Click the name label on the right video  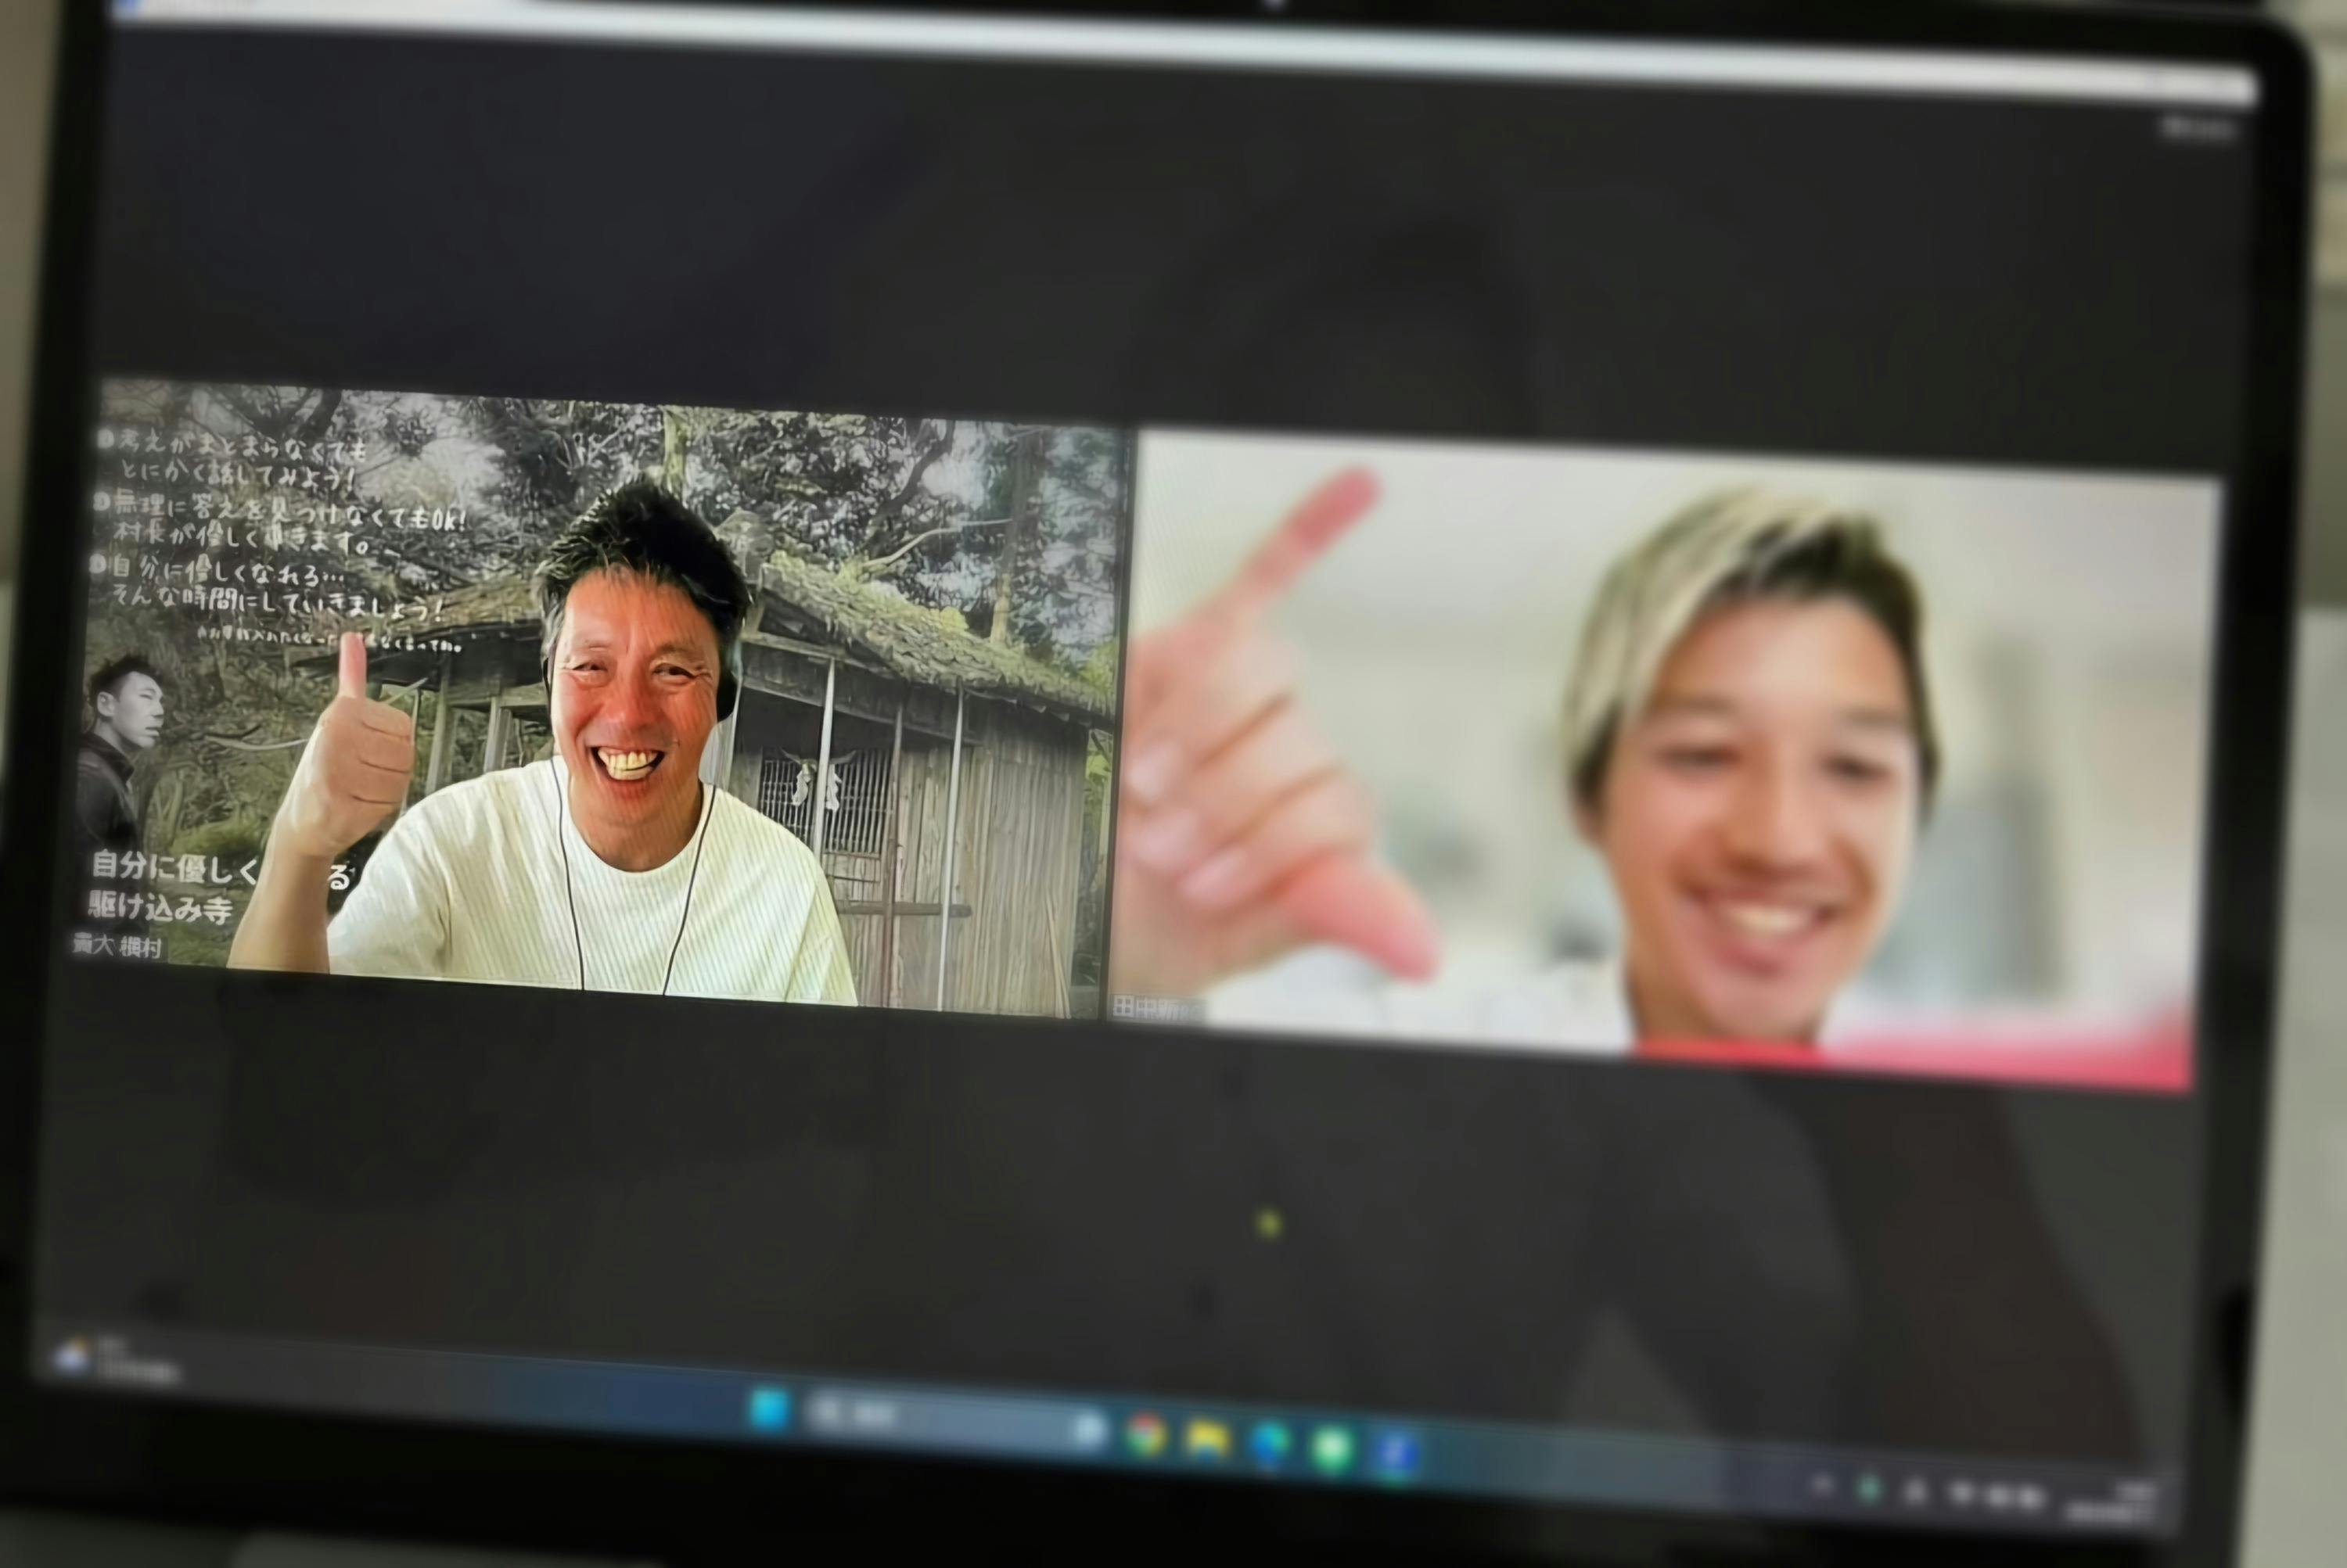pos(1160,1009)
